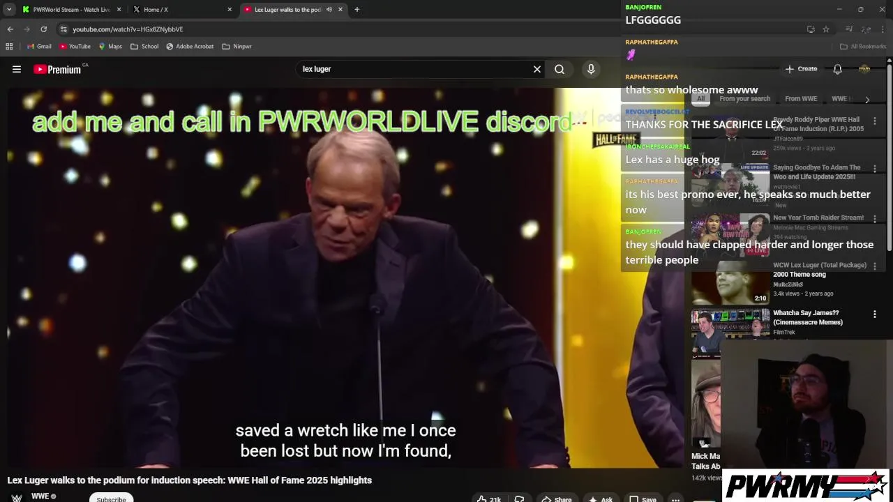
Task: Select 'From WWE' filter chip
Action: 801,99
